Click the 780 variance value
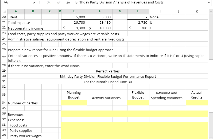Viewport: 213px width, 139px height. (x=144, y=28)
